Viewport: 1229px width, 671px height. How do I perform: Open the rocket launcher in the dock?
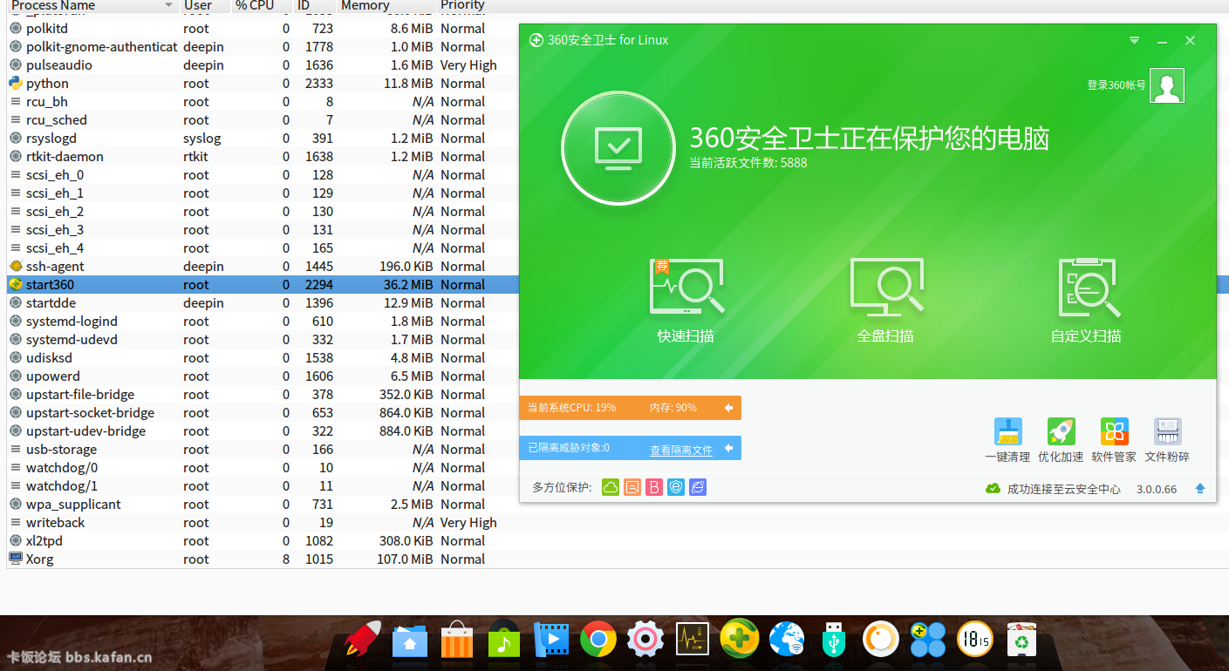(362, 640)
